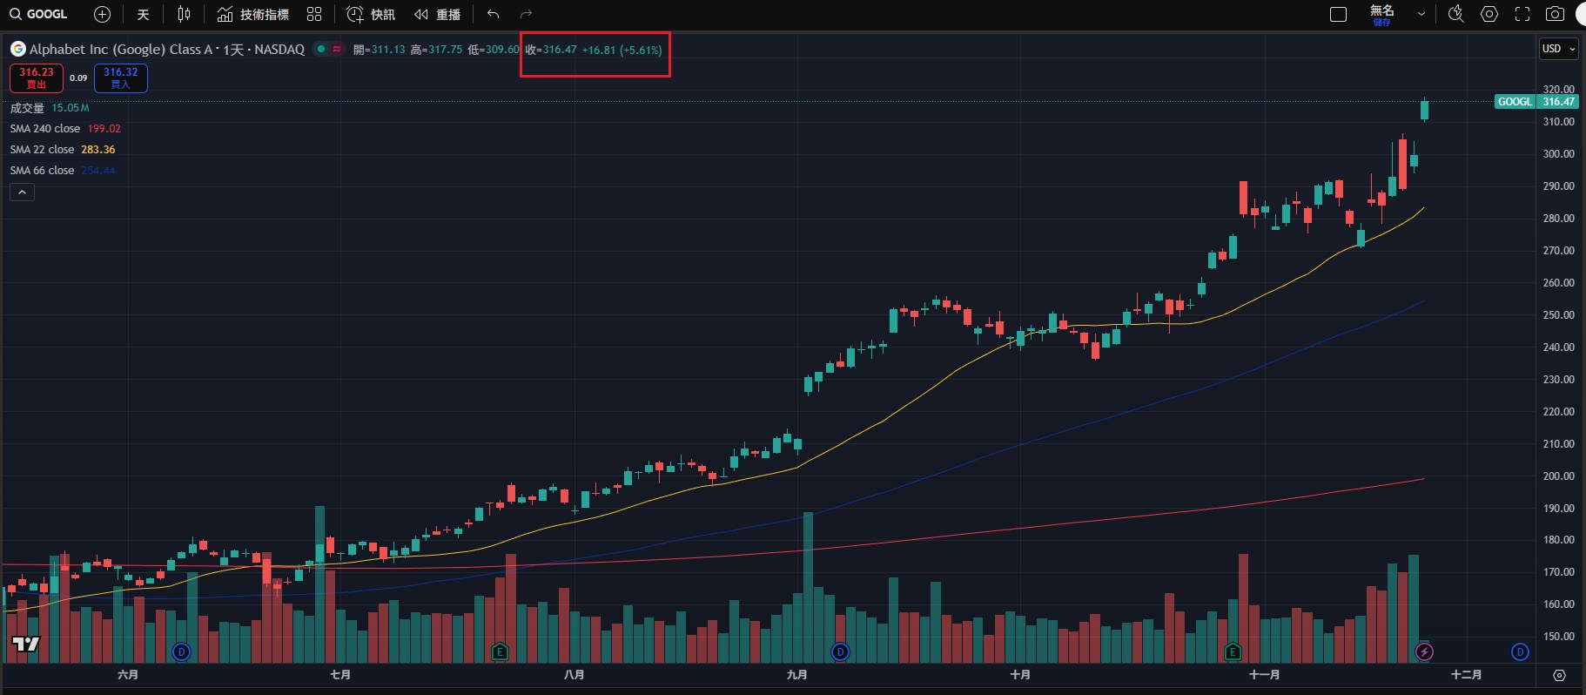Click the add symbol plus icon
The width and height of the screenshot is (1586, 695).
102,14
